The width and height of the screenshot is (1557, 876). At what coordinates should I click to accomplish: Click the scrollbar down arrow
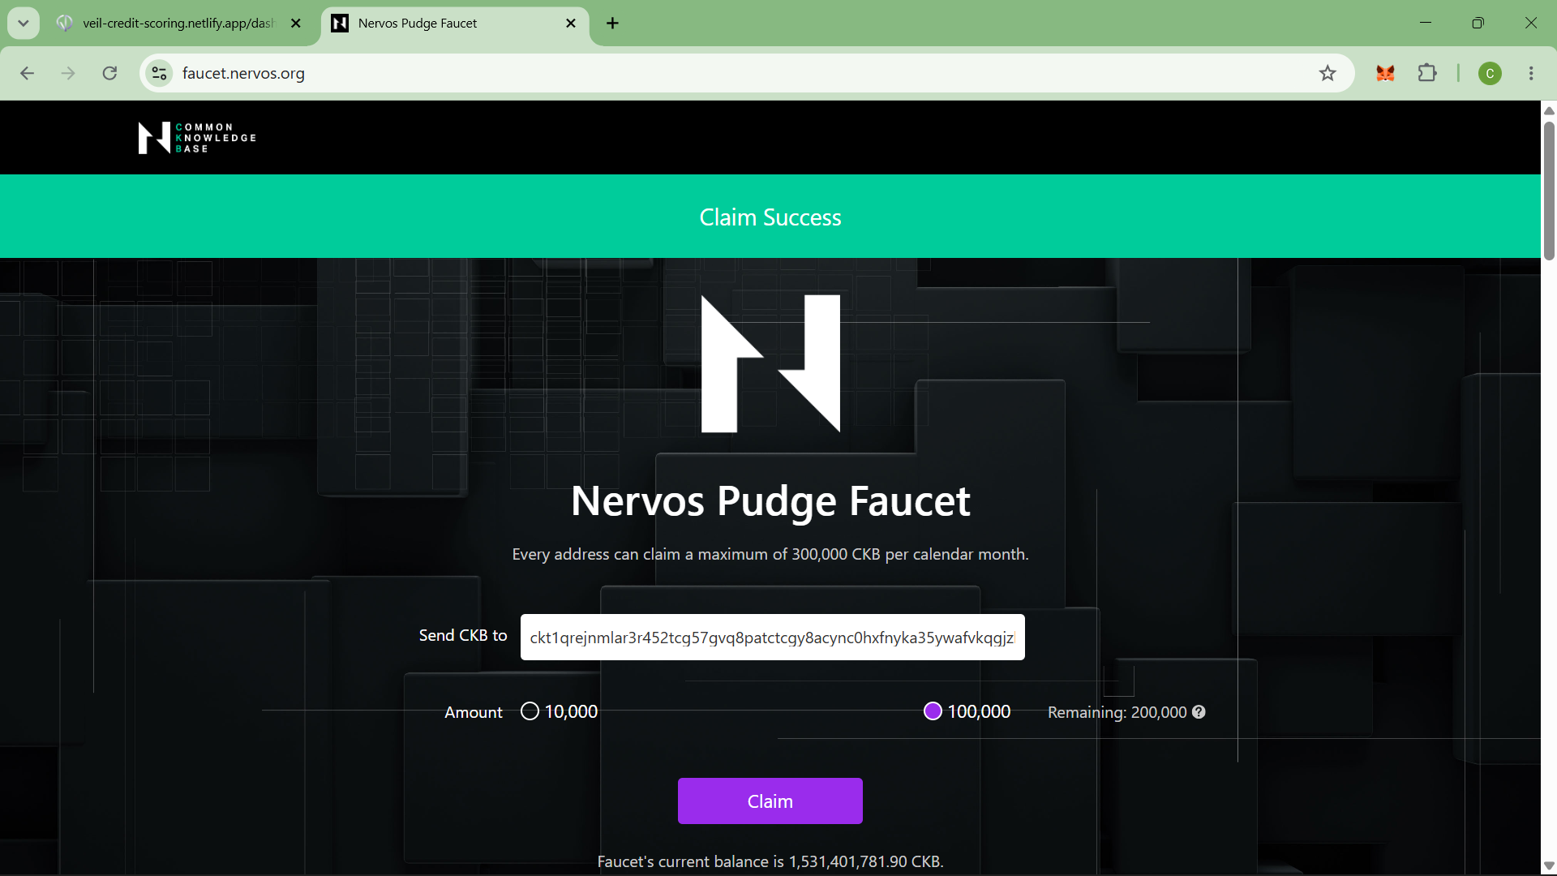point(1549,866)
